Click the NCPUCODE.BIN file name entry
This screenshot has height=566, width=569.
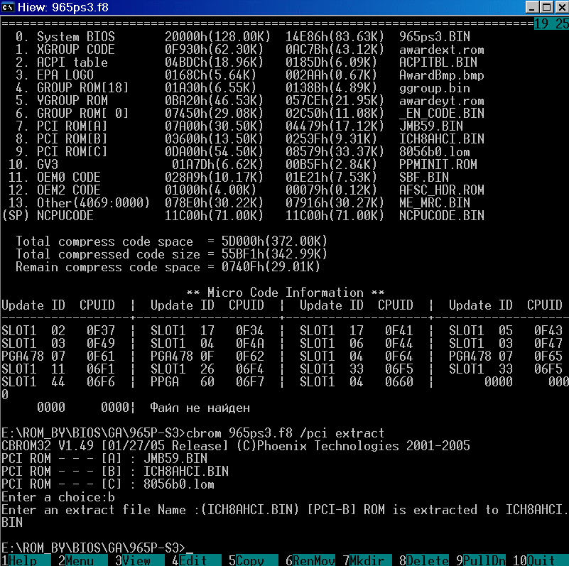pos(442,215)
